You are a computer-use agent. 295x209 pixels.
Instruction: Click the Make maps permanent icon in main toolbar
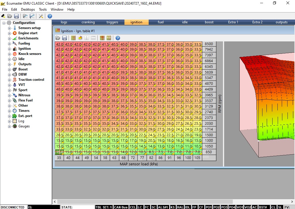coord(3,16)
